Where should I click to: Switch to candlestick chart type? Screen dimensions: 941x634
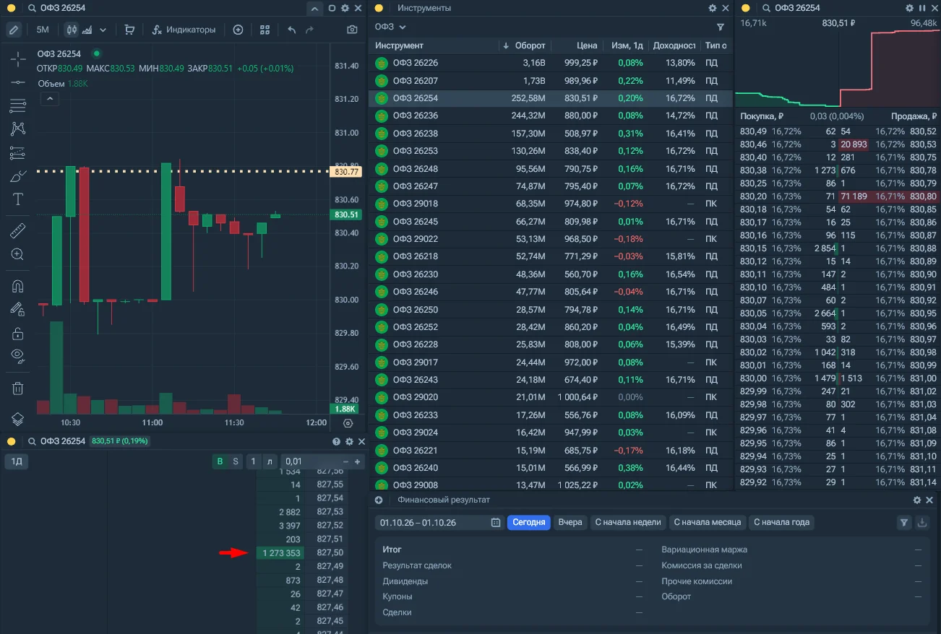pyautogui.click(x=71, y=30)
